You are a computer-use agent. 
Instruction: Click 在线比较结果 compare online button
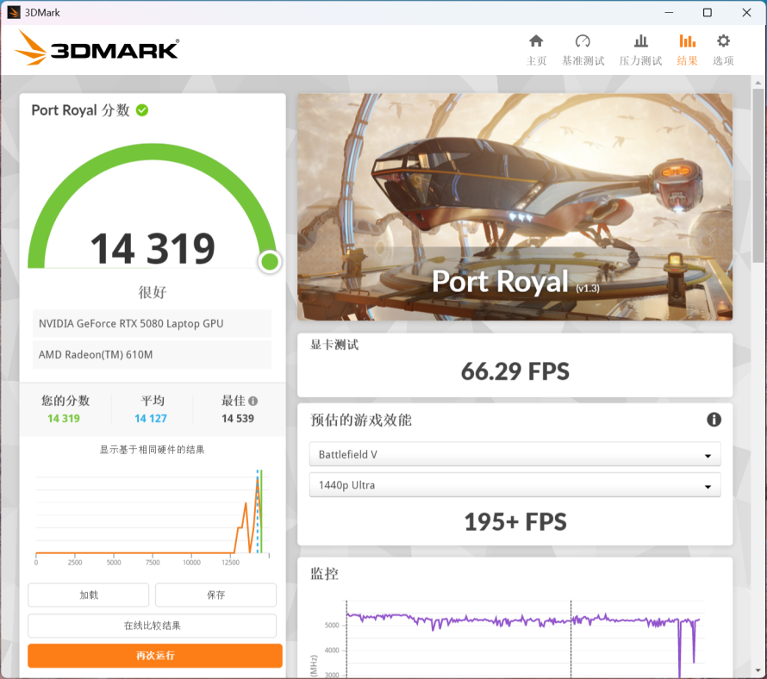click(153, 626)
